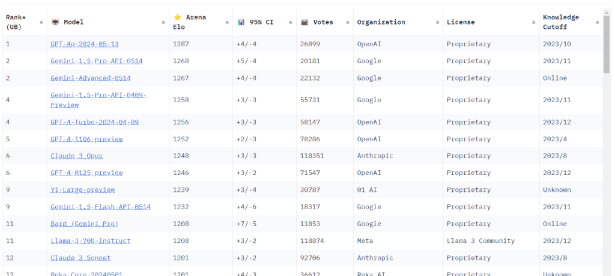Select the Elo value 1268
Viewport: 615px width, 276px height.
[x=181, y=61]
